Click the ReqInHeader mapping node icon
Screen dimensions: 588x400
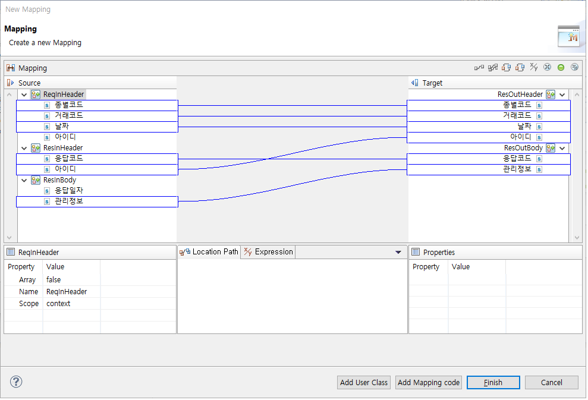(35, 94)
